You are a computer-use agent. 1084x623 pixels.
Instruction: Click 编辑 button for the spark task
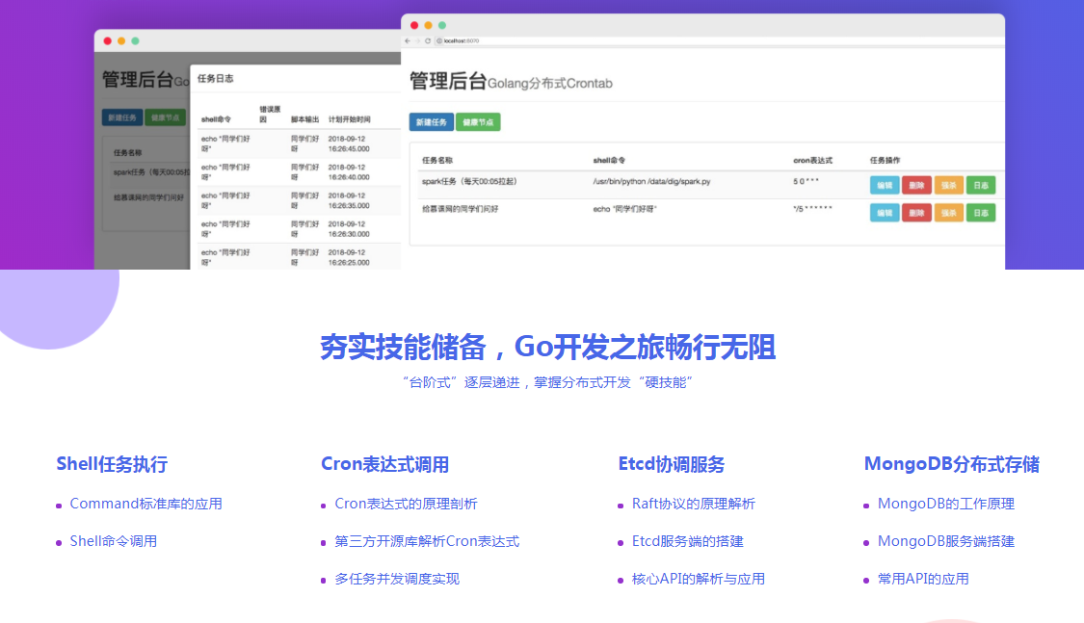[884, 185]
